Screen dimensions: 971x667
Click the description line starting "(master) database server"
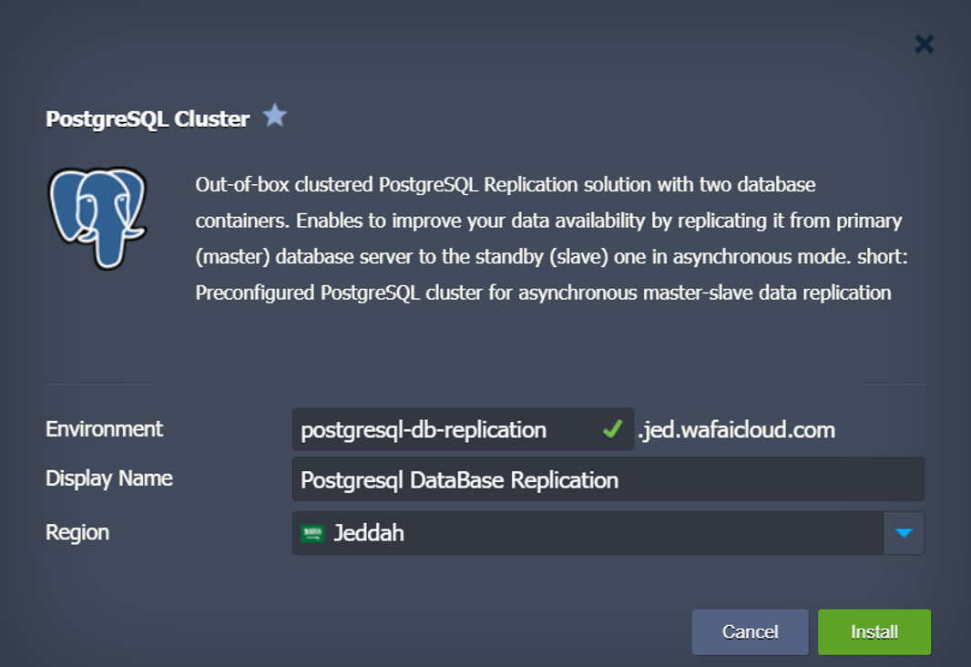pyautogui.click(x=551, y=257)
